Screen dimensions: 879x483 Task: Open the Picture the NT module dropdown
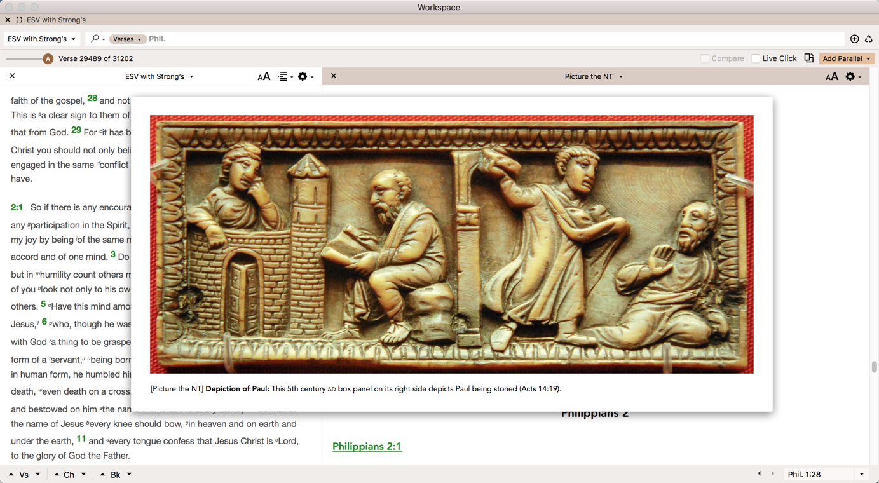(594, 76)
